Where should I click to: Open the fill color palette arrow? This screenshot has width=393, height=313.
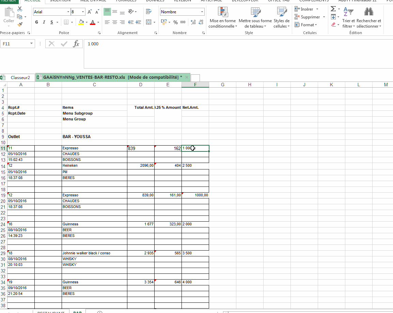(x=87, y=23)
